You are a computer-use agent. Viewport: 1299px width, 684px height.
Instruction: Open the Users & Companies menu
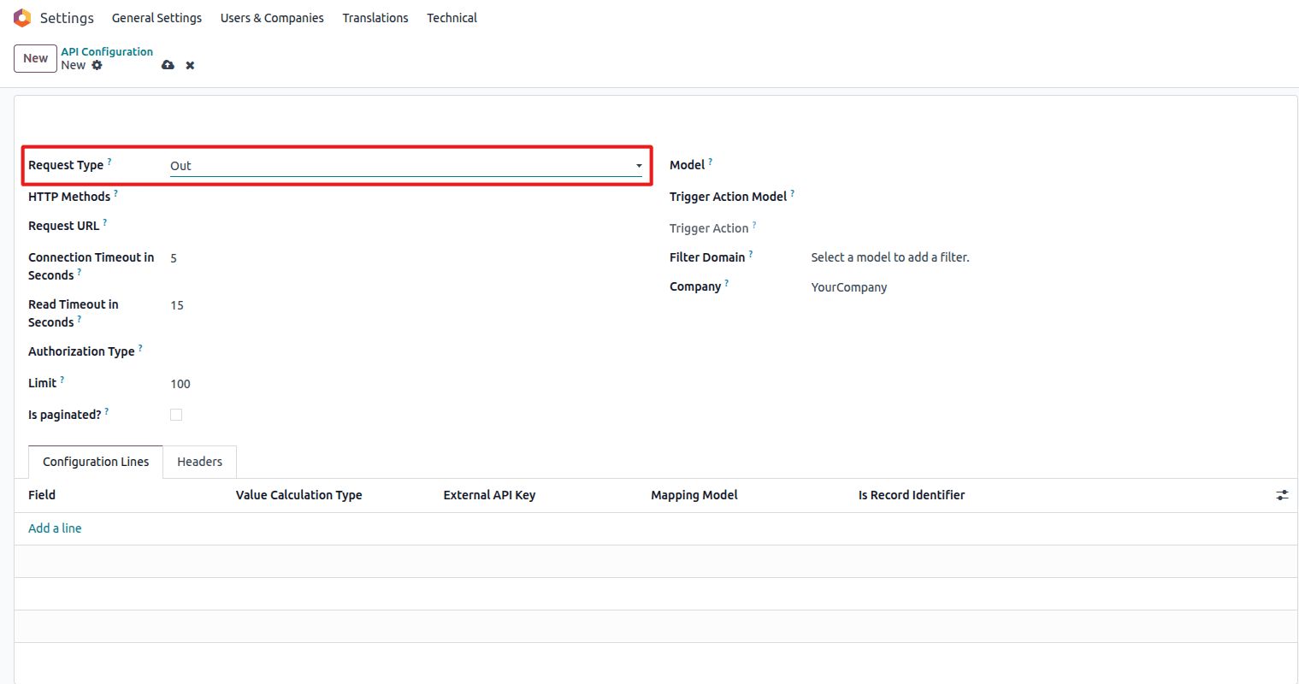coord(272,18)
